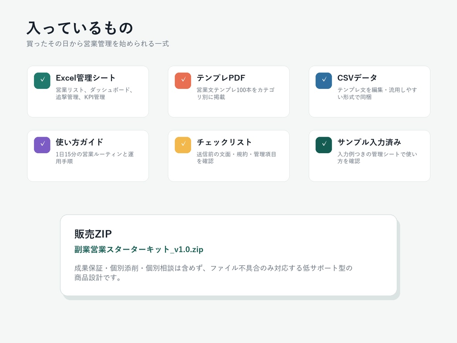Screen dimensions: 457x343
Task: Click the description テンプレ文を編集・流用しやすい形式で同梱
Action: point(377,93)
